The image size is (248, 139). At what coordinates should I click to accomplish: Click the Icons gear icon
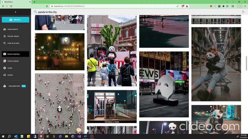click(x=5, y=68)
